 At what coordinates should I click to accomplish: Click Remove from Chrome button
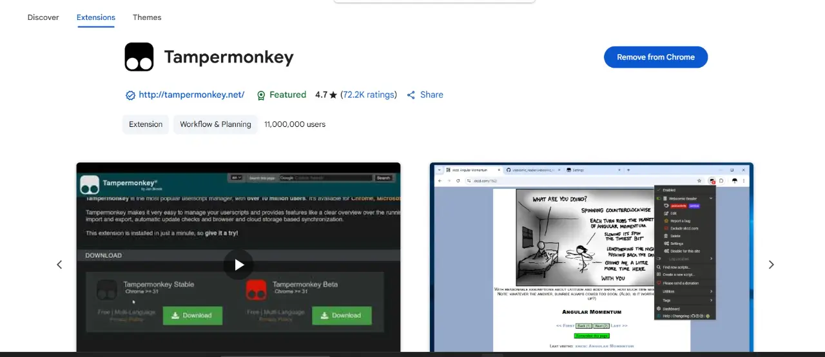(x=655, y=57)
